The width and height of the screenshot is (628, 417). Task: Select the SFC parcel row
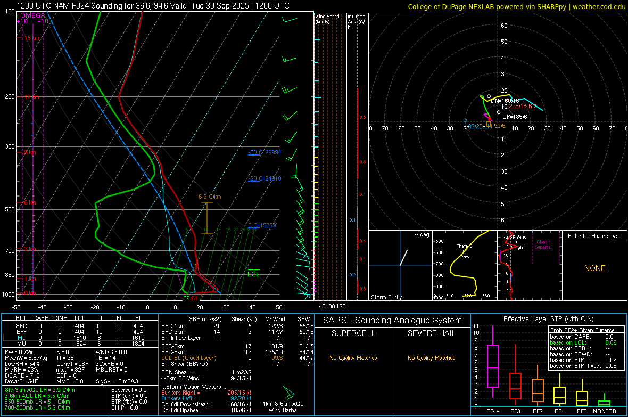tap(80, 326)
